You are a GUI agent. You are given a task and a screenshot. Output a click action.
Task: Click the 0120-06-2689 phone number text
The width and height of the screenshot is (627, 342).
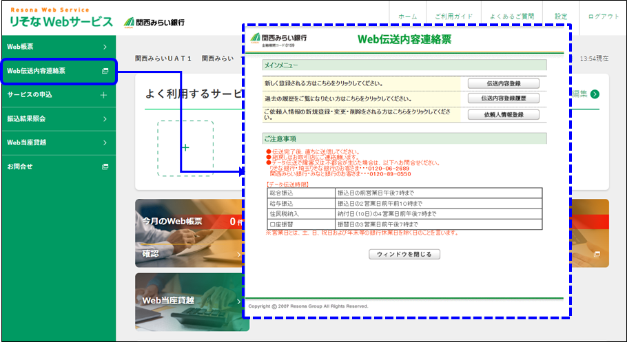389,169
